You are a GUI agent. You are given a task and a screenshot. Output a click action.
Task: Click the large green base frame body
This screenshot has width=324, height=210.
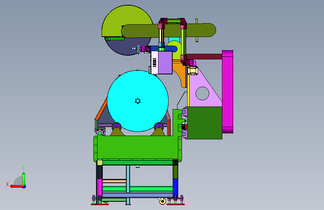(x=138, y=147)
